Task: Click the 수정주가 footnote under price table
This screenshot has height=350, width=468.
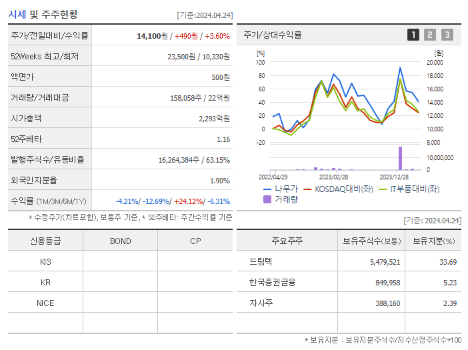Action: click(130, 217)
